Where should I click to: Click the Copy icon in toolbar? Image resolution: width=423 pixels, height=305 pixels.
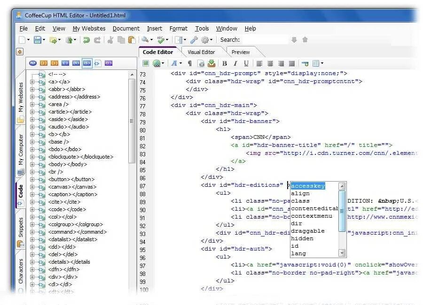(121, 40)
